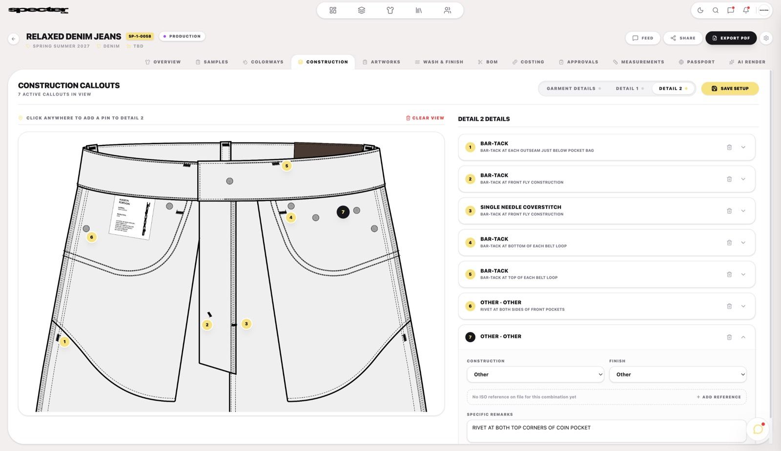Viewport: 781px width, 451px height.
Task: Open the Finish dropdown set to Other
Action: [678, 374]
